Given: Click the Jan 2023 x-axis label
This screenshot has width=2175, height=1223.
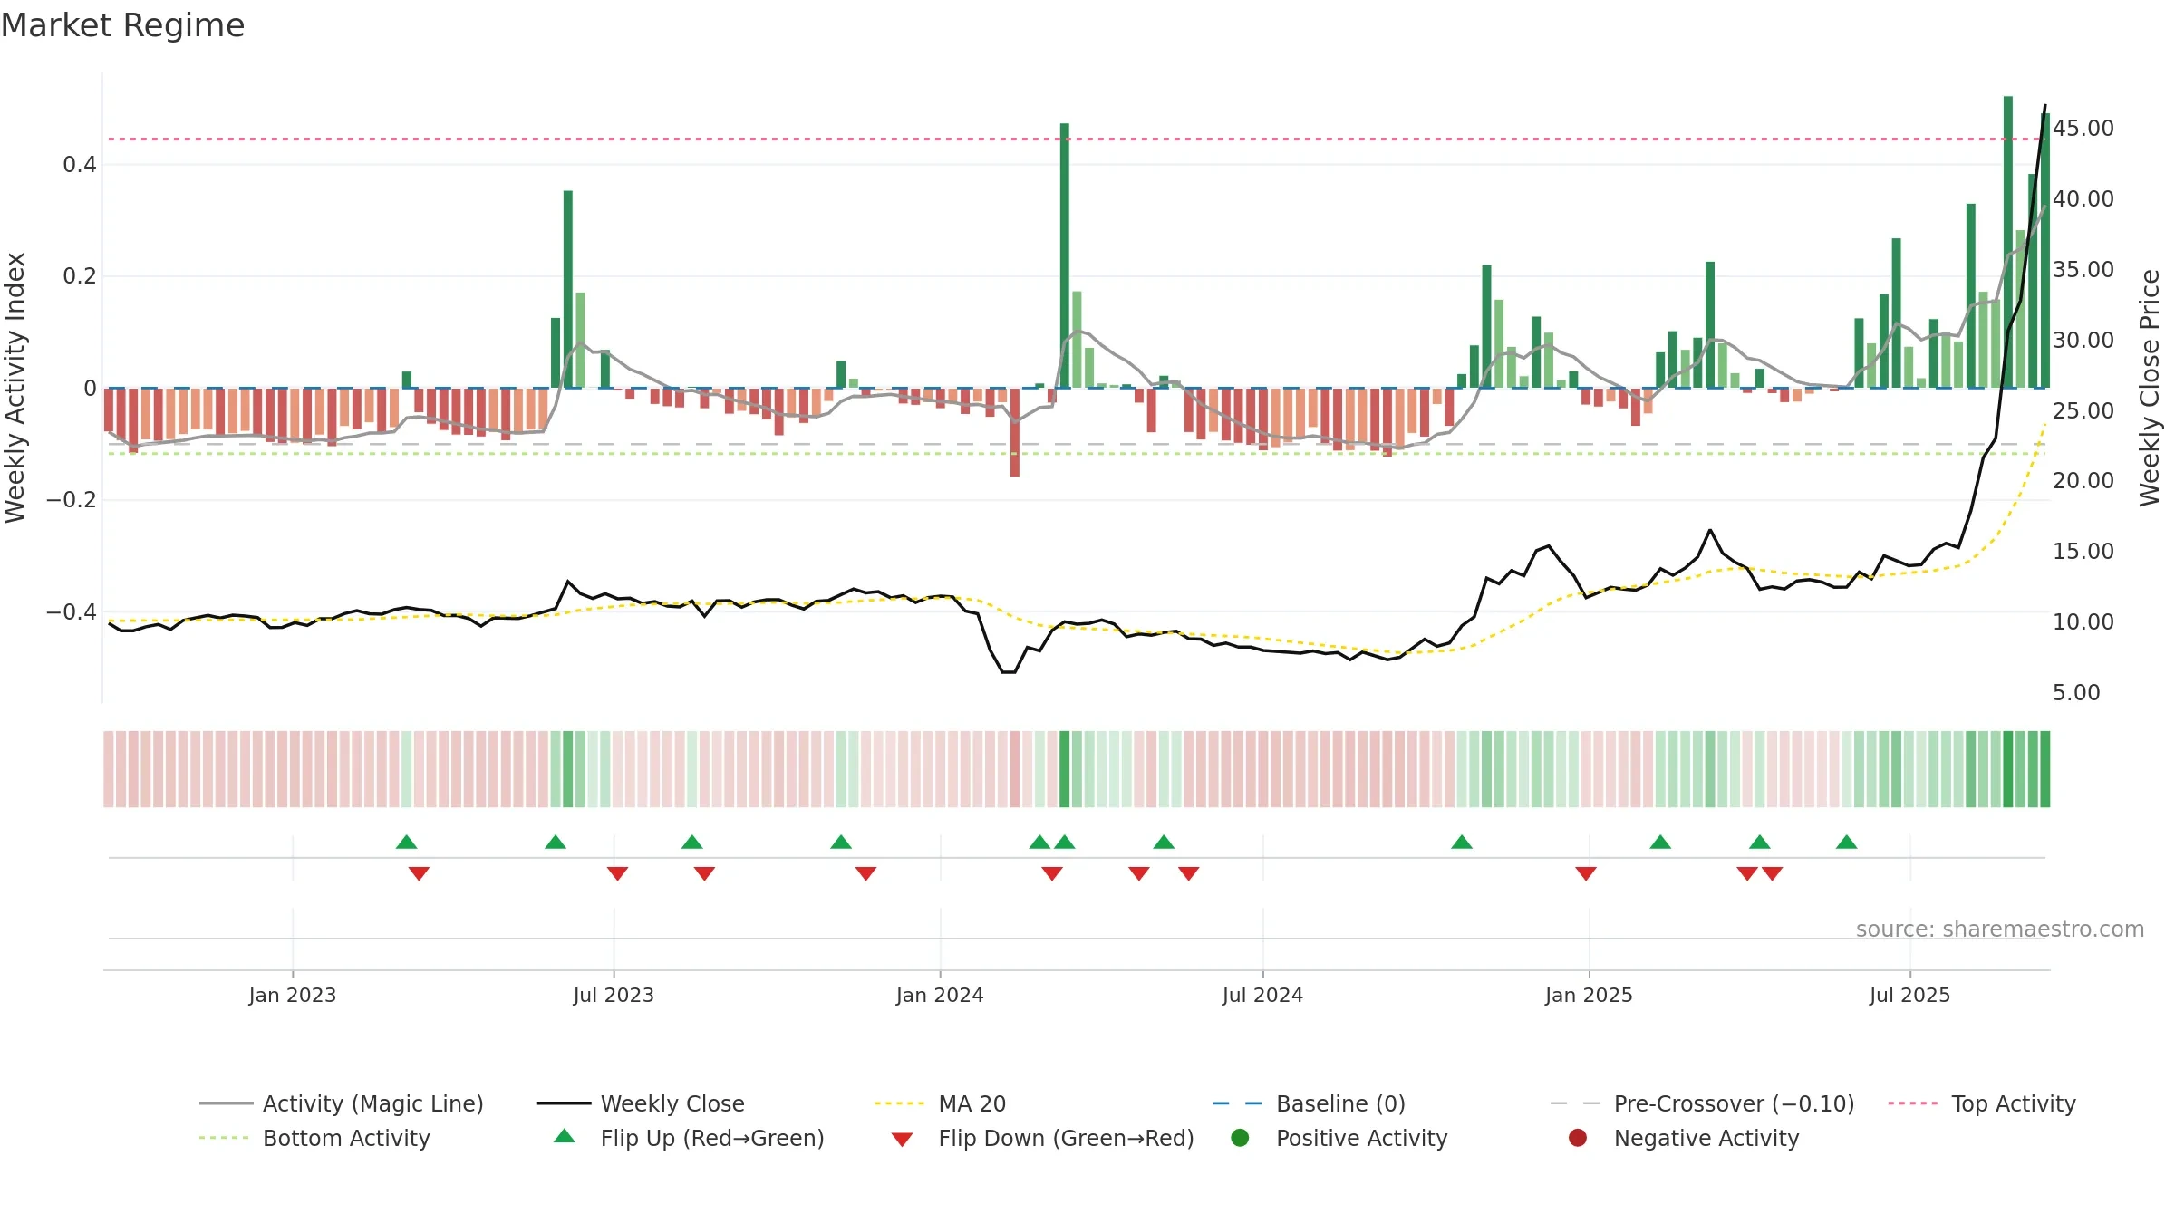Looking at the screenshot, I should 293,996.
